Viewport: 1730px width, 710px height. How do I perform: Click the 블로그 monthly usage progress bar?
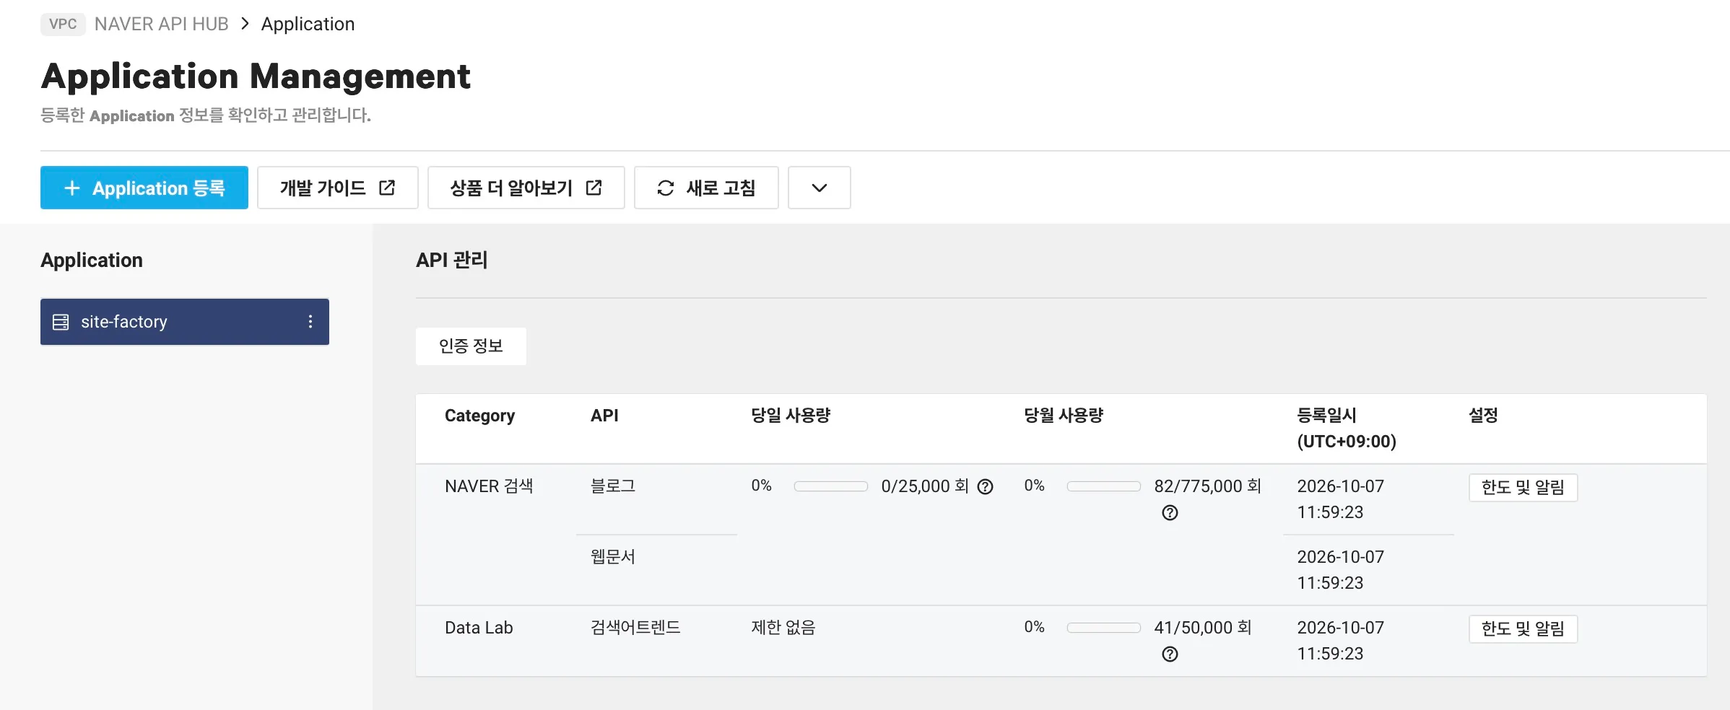pyautogui.click(x=1104, y=486)
